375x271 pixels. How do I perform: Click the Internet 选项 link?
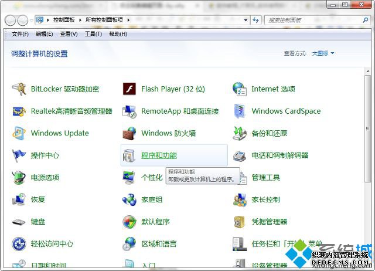274,89
